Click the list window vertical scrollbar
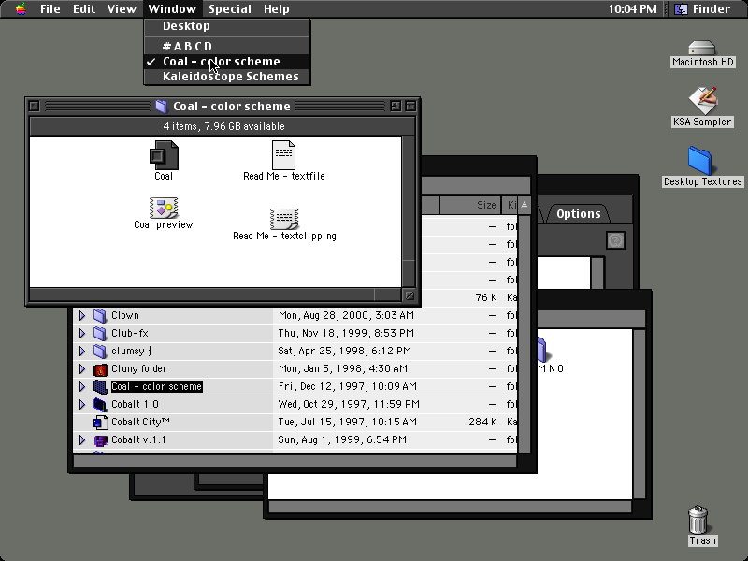The width and height of the screenshot is (748, 561). 524,334
